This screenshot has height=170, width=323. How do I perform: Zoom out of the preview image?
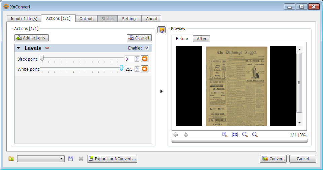(255, 135)
